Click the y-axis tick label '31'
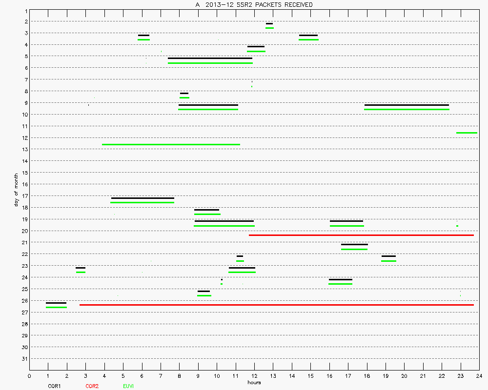Image resolution: width=488 pixels, height=390 pixels. [24, 359]
